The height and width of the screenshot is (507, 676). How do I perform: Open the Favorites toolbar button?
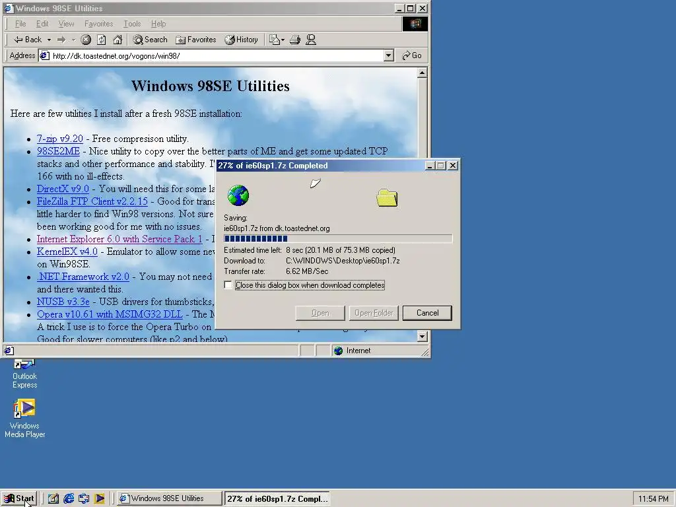click(196, 40)
